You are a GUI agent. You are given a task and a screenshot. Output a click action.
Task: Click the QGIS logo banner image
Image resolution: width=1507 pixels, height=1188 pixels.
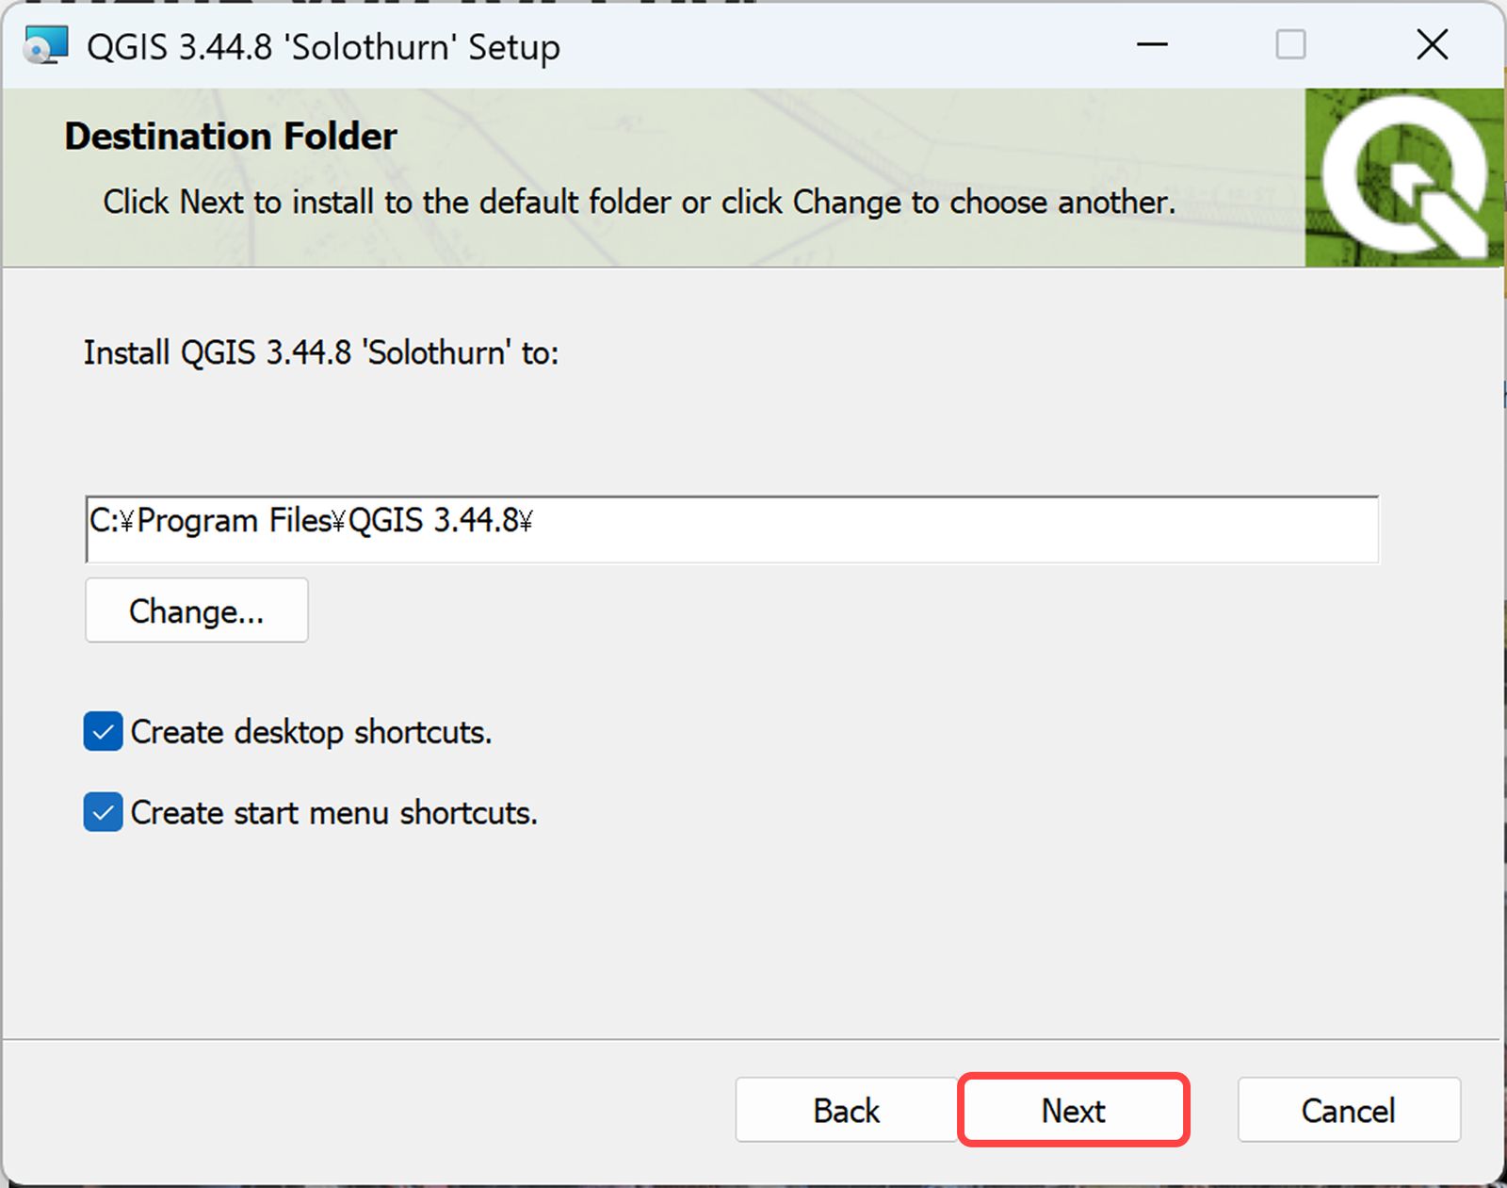click(1404, 178)
